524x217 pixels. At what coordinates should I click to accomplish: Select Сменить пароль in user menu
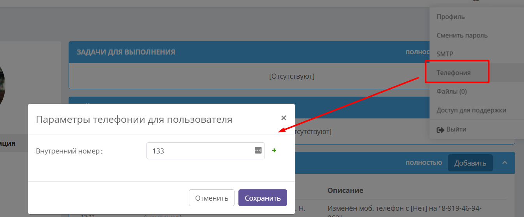pyautogui.click(x=462, y=35)
